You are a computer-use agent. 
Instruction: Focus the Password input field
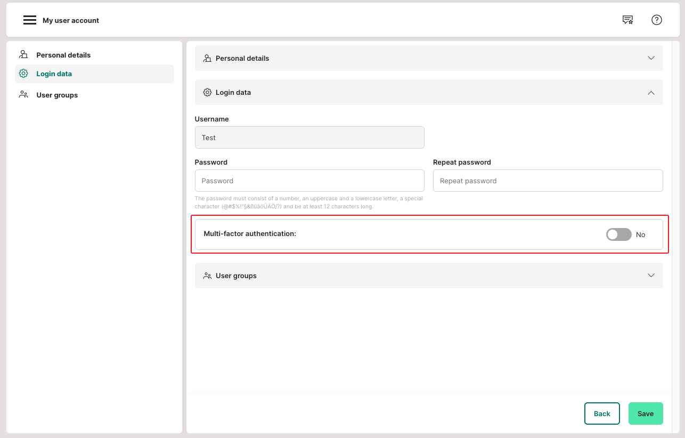pyautogui.click(x=309, y=181)
